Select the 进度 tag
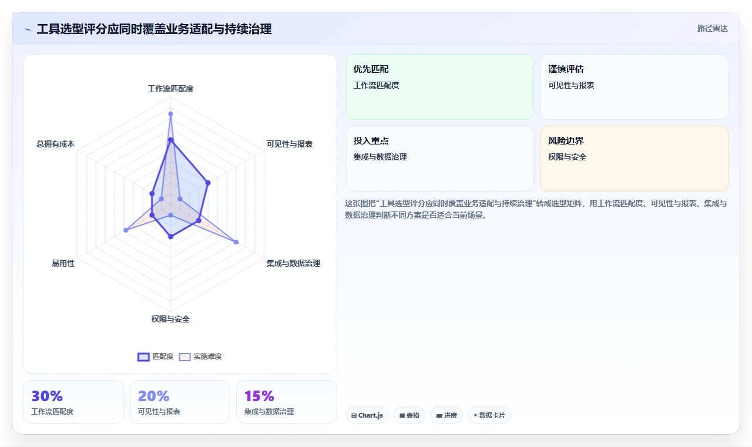752x447 pixels. [446, 415]
